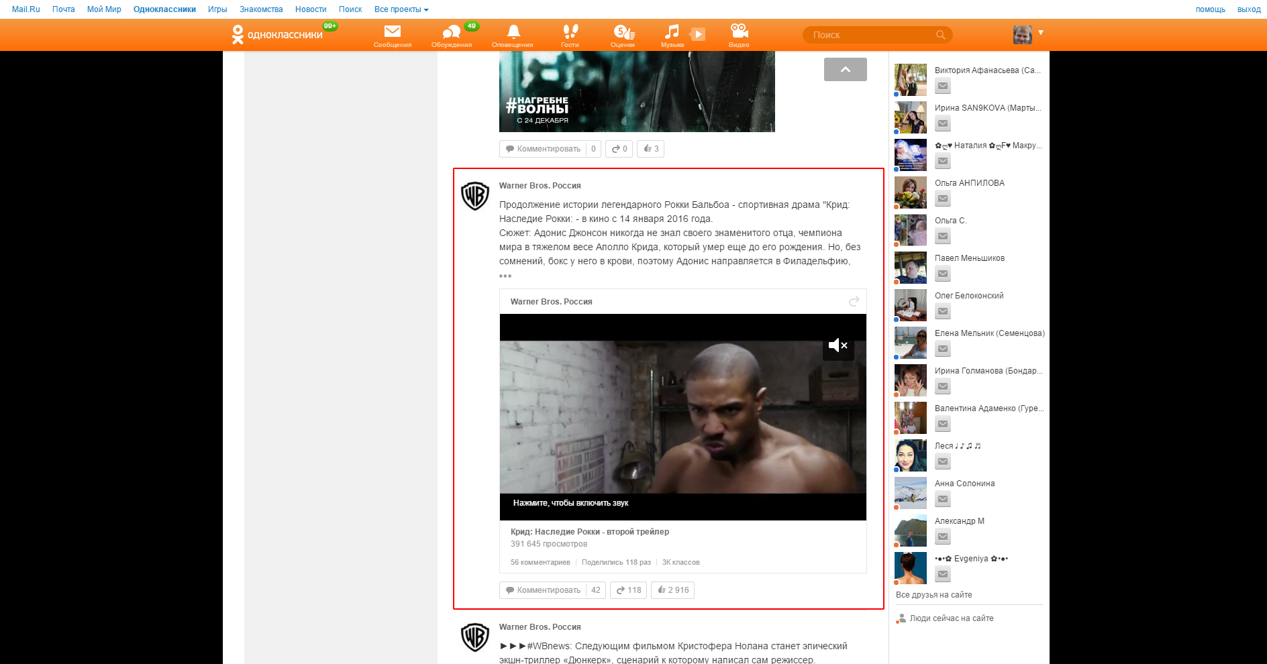Click the Одноклассники logo

[x=277, y=34]
